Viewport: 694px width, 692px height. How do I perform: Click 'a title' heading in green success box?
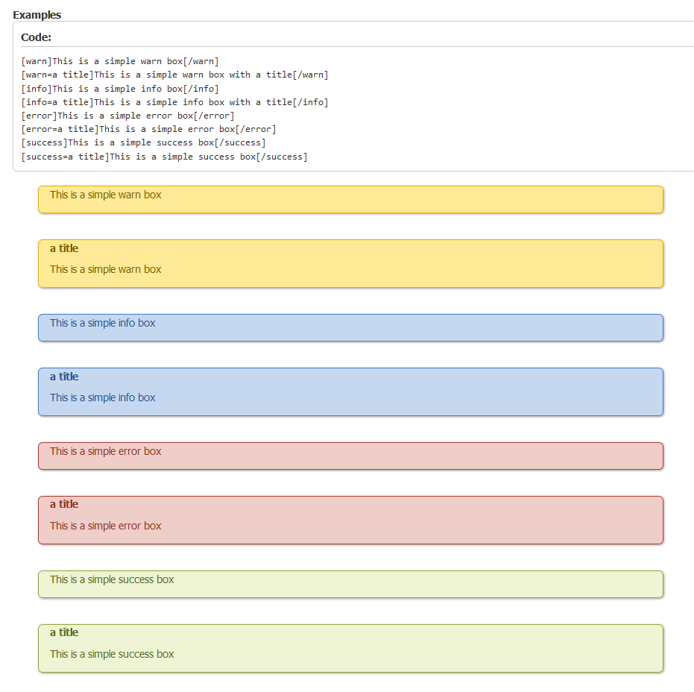click(64, 632)
